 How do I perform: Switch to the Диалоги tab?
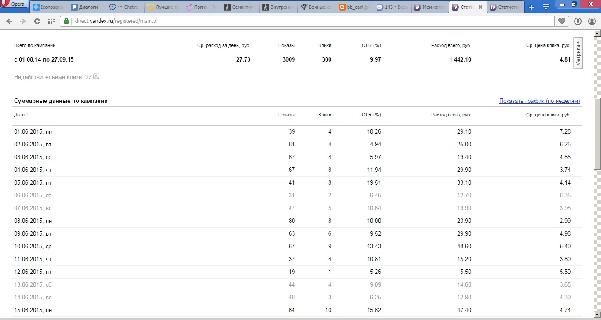pyautogui.click(x=86, y=7)
